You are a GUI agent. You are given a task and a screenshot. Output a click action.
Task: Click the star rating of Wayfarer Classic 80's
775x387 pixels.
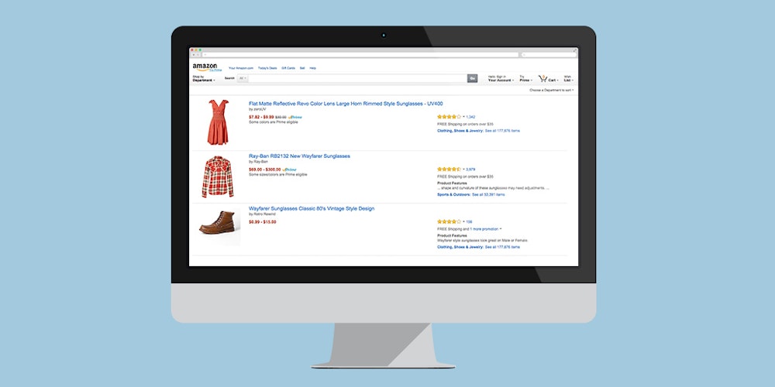pyautogui.click(x=449, y=221)
